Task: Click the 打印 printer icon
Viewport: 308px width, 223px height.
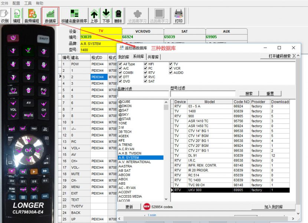Action: coord(179,16)
